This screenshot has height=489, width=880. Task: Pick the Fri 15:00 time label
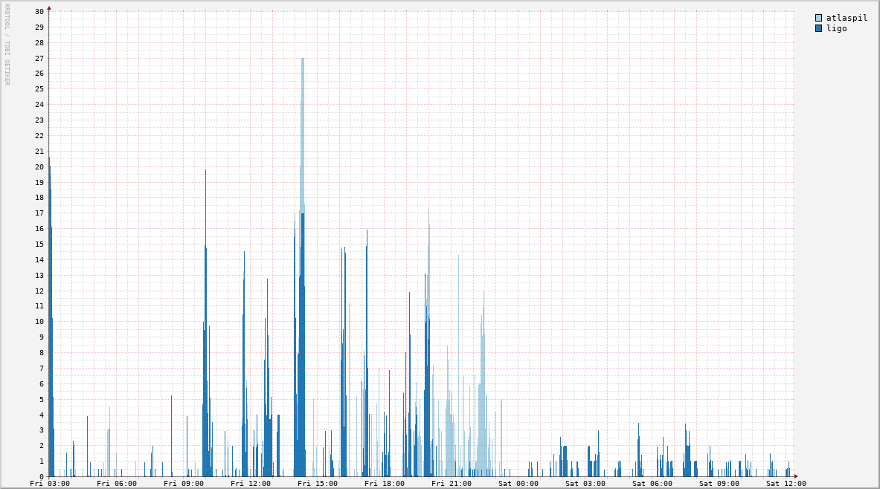[x=318, y=484]
